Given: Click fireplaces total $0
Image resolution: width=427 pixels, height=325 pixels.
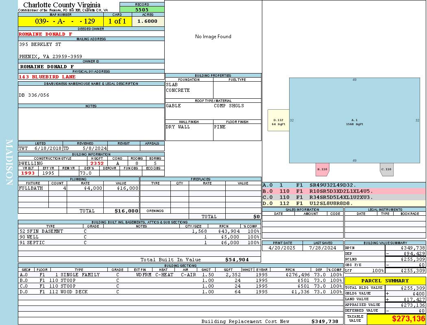Looking at the screenshot, I should [x=257, y=217].
